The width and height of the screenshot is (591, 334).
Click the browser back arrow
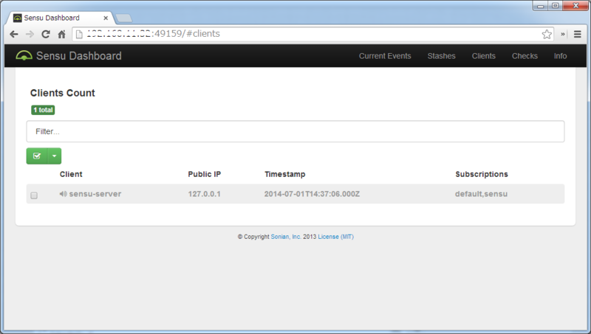pyautogui.click(x=14, y=34)
